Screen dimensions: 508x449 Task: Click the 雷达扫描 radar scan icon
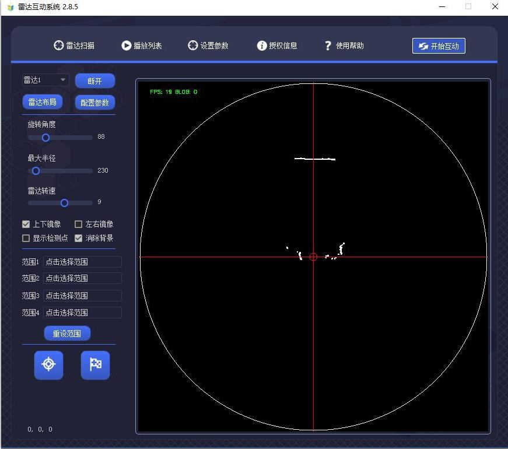point(58,45)
